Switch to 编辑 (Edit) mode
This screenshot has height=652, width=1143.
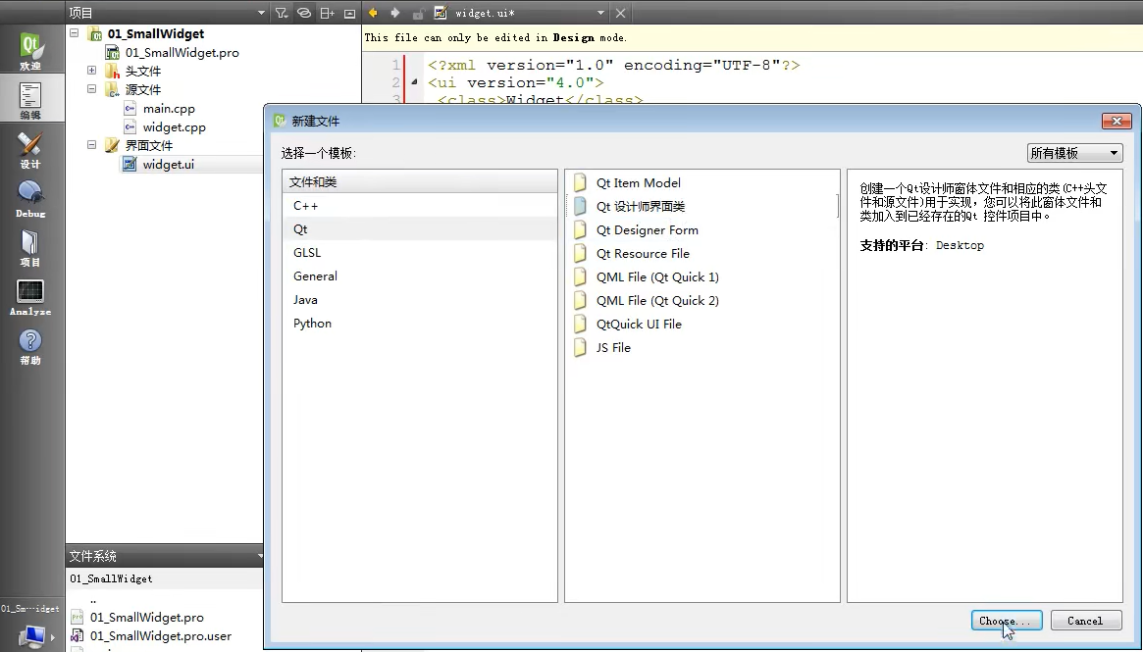point(29,101)
